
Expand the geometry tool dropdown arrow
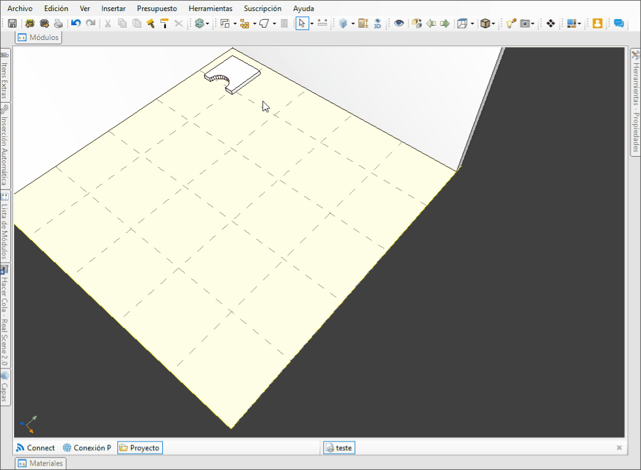click(x=235, y=24)
